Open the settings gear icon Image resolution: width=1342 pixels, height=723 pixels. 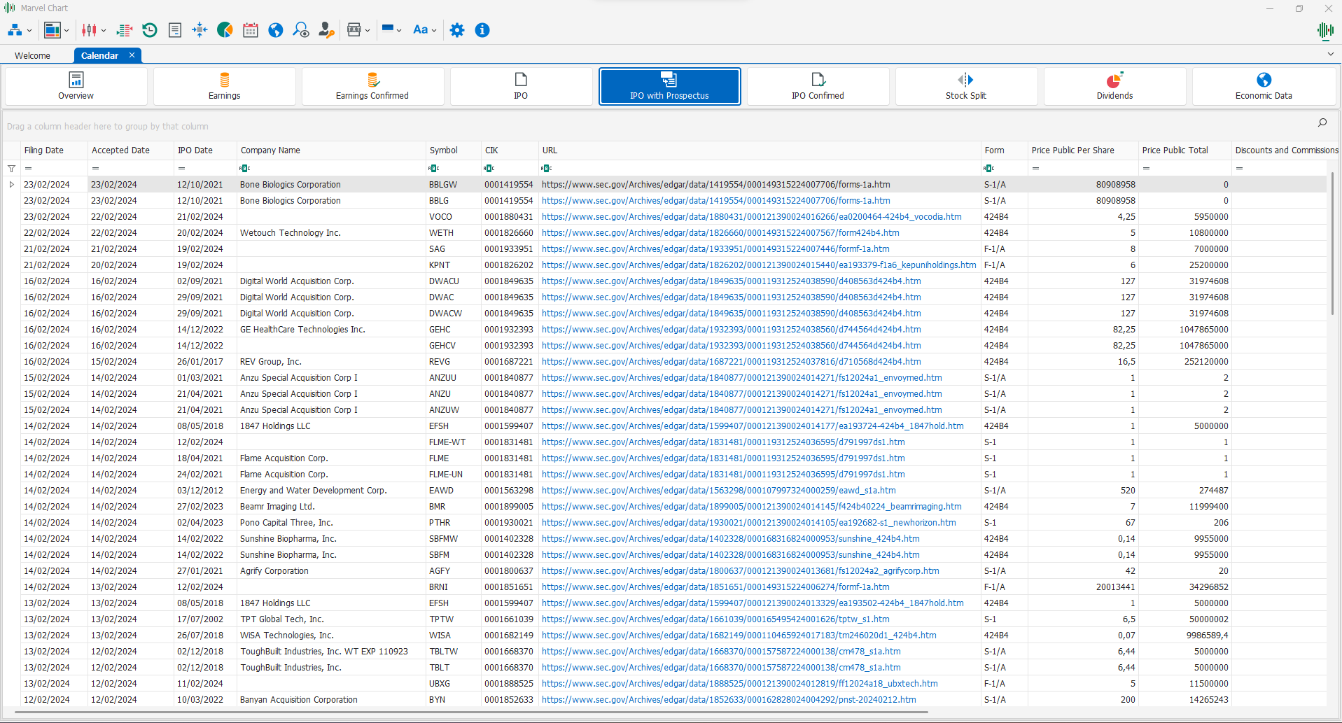457,30
